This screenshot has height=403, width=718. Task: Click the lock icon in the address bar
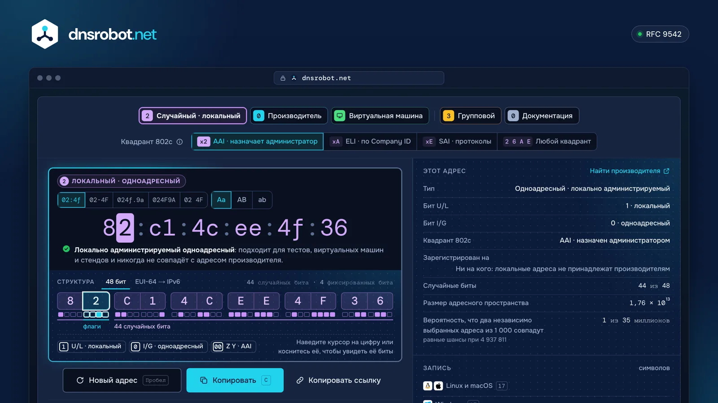283,78
